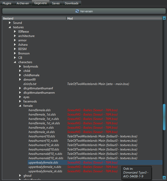Expand the eyes folder

(x=20, y=97)
